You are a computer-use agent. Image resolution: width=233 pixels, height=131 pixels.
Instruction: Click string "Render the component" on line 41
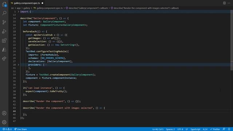50,101
